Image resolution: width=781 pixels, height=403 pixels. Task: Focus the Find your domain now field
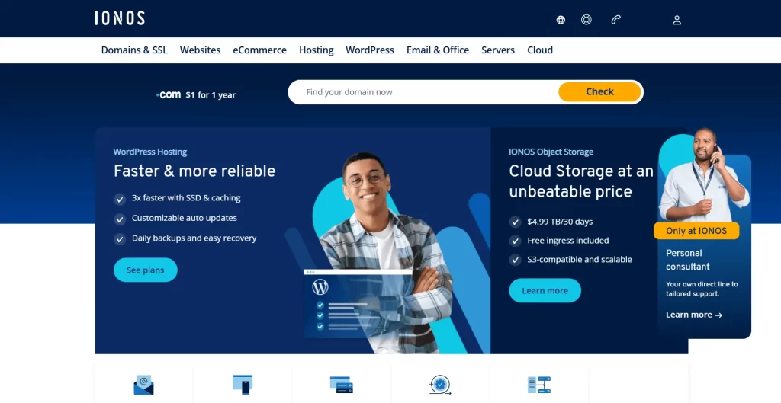(x=423, y=92)
